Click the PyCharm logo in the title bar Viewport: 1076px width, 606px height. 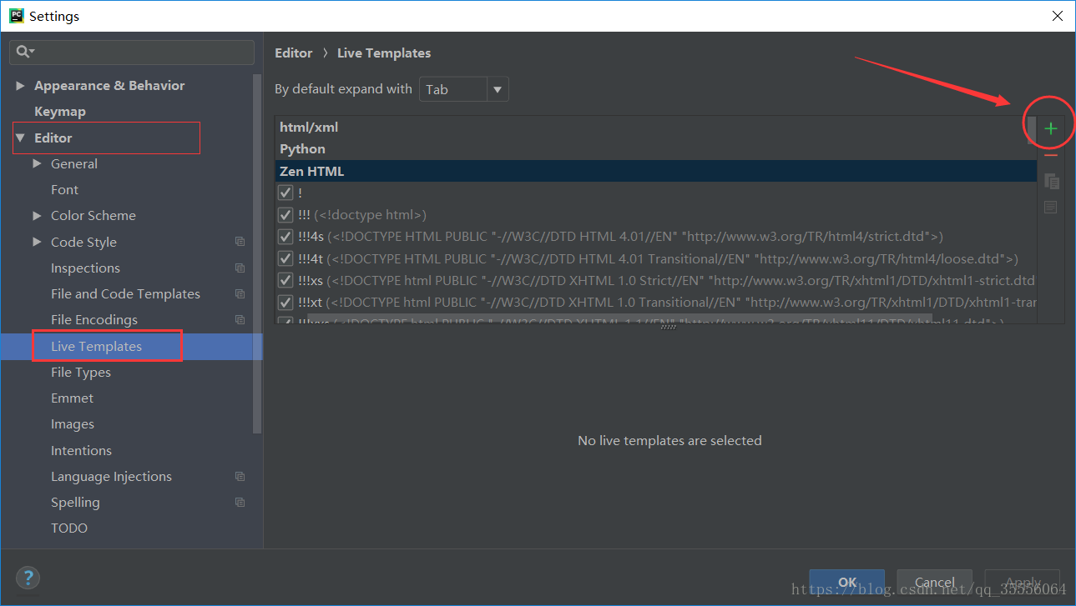coord(16,15)
